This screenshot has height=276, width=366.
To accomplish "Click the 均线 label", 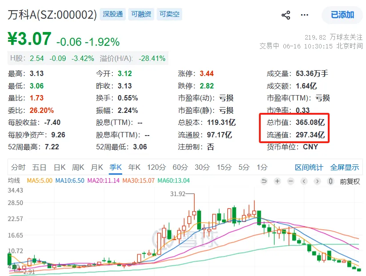I will pos(14,180).
